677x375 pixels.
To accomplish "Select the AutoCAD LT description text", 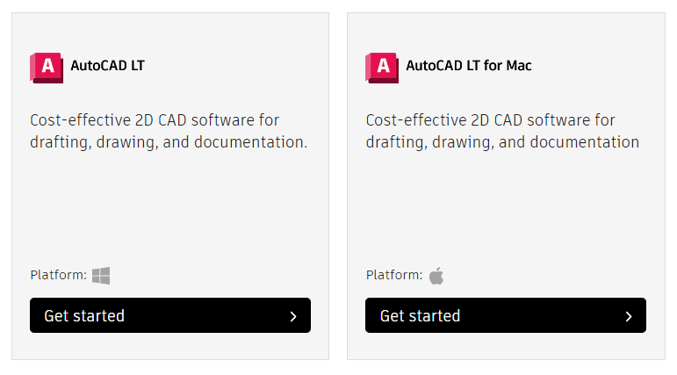I will click(169, 131).
